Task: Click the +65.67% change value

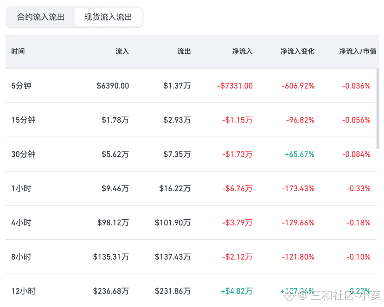Action: (x=300, y=154)
